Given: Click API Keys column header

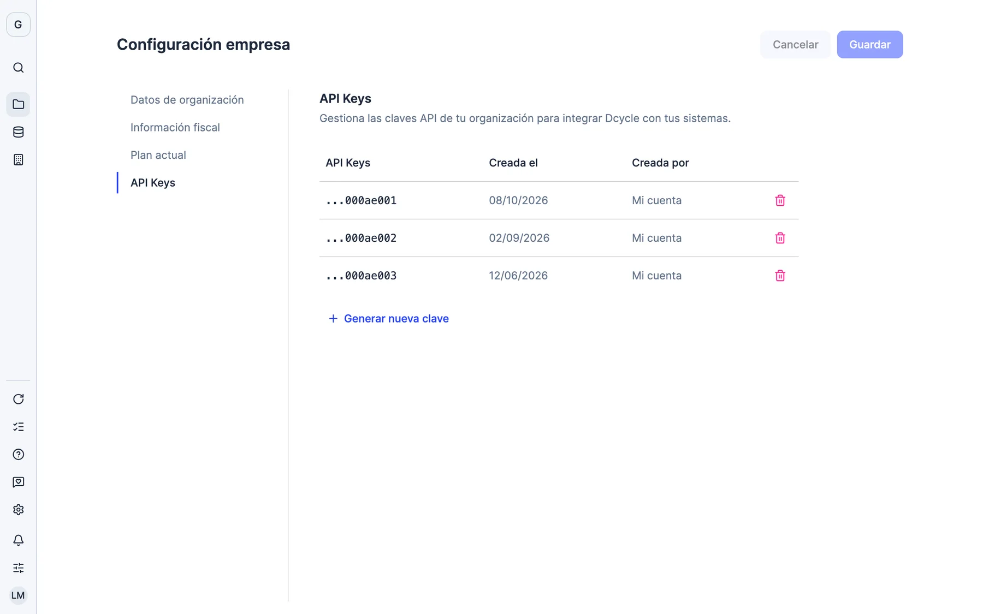Looking at the screenshot, I should (x=348, y=163).
